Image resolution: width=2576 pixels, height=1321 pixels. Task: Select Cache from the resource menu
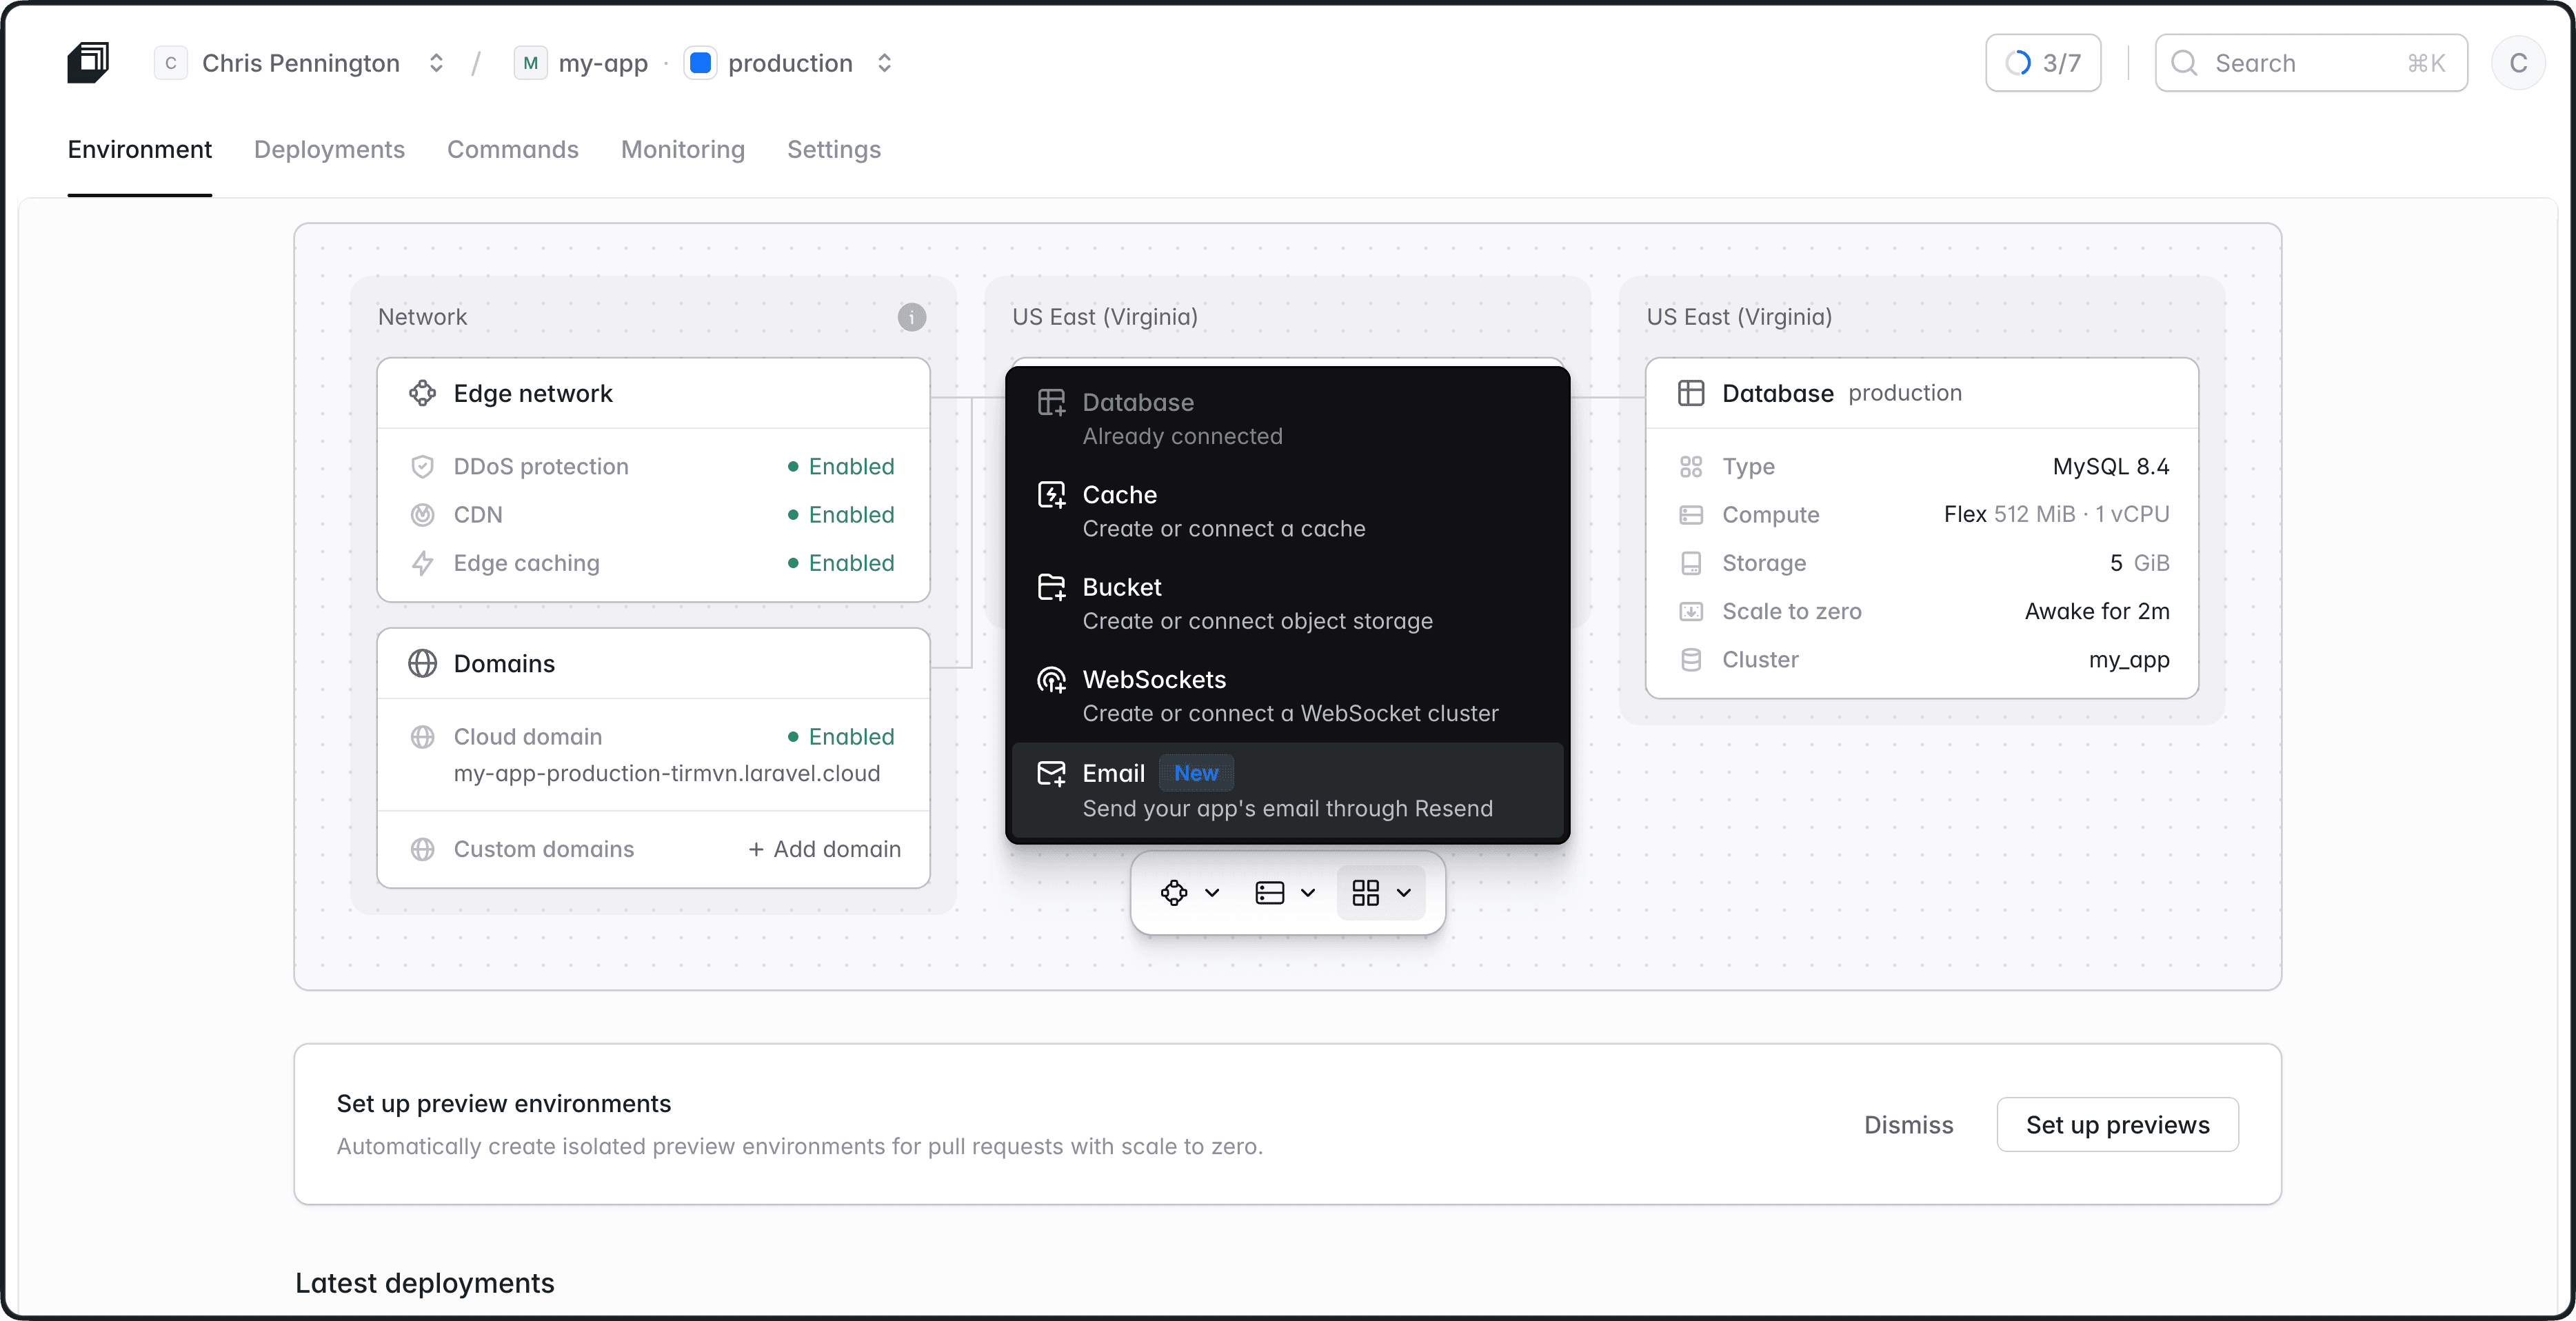(1287, 511)
